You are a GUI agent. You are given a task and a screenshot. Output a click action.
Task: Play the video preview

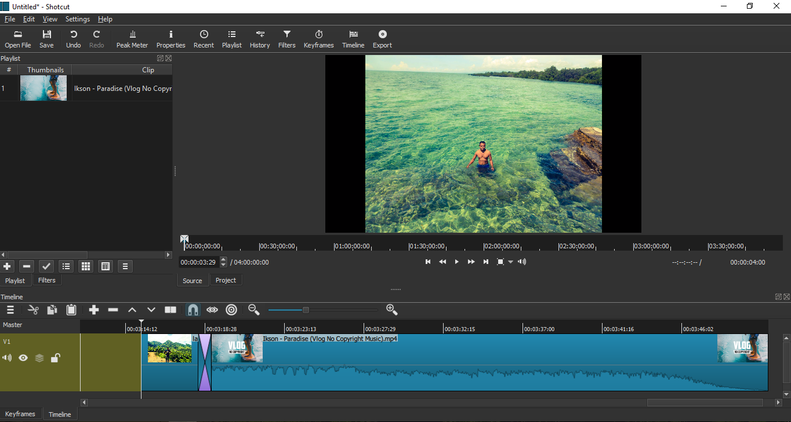(x=456, y=262)
